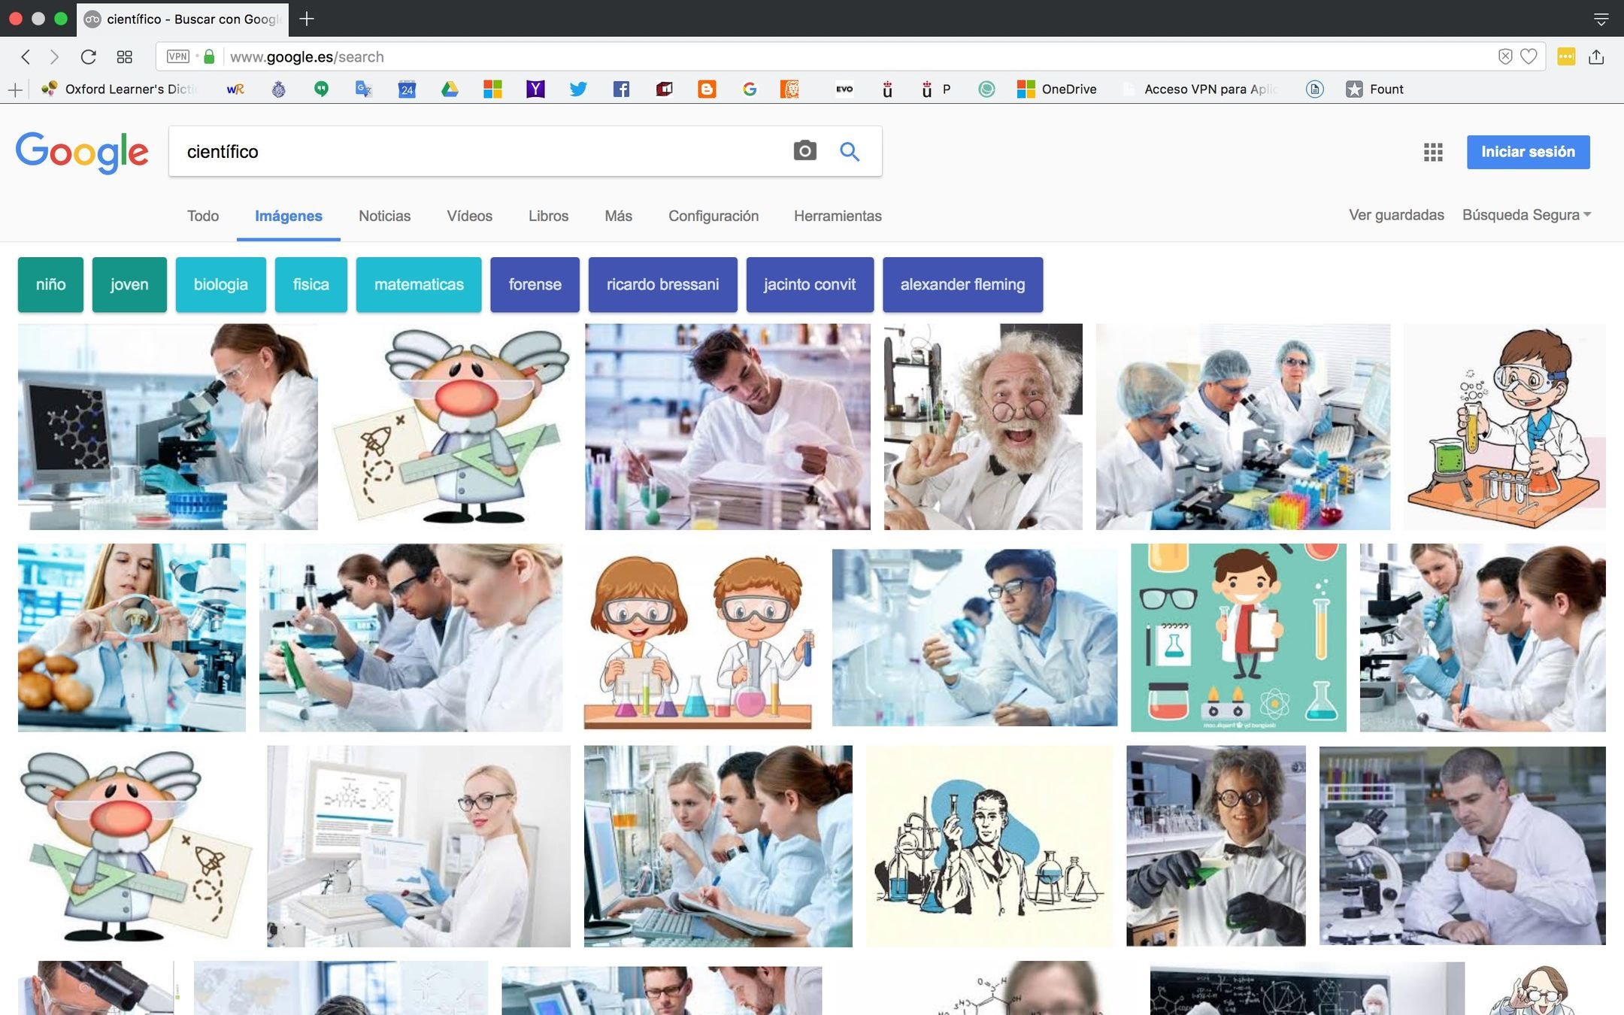The height and width of the screenshot is (1015, 1624).
Task: Click the camera search-by-image icon
Action: [804, 151]
